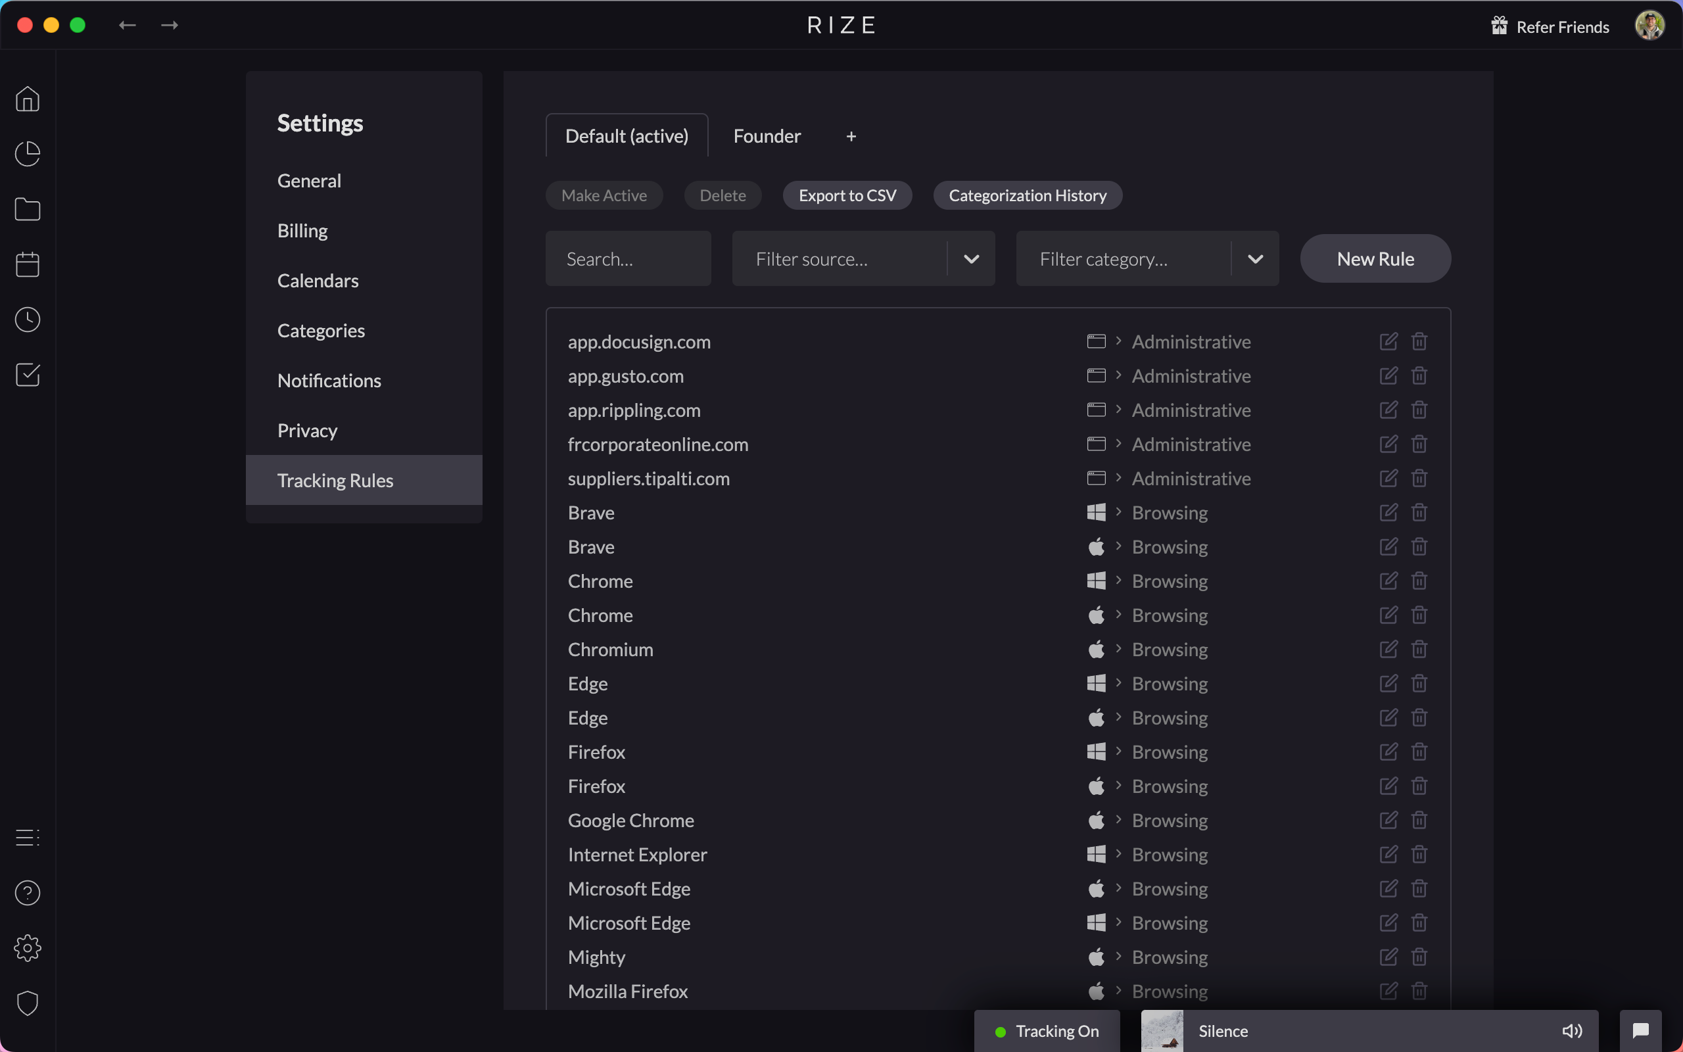Select the Administrative category for app.gusto.com
Image resolution: width=1683 pixels, height=1052 pixels.
click(1191, 375)
